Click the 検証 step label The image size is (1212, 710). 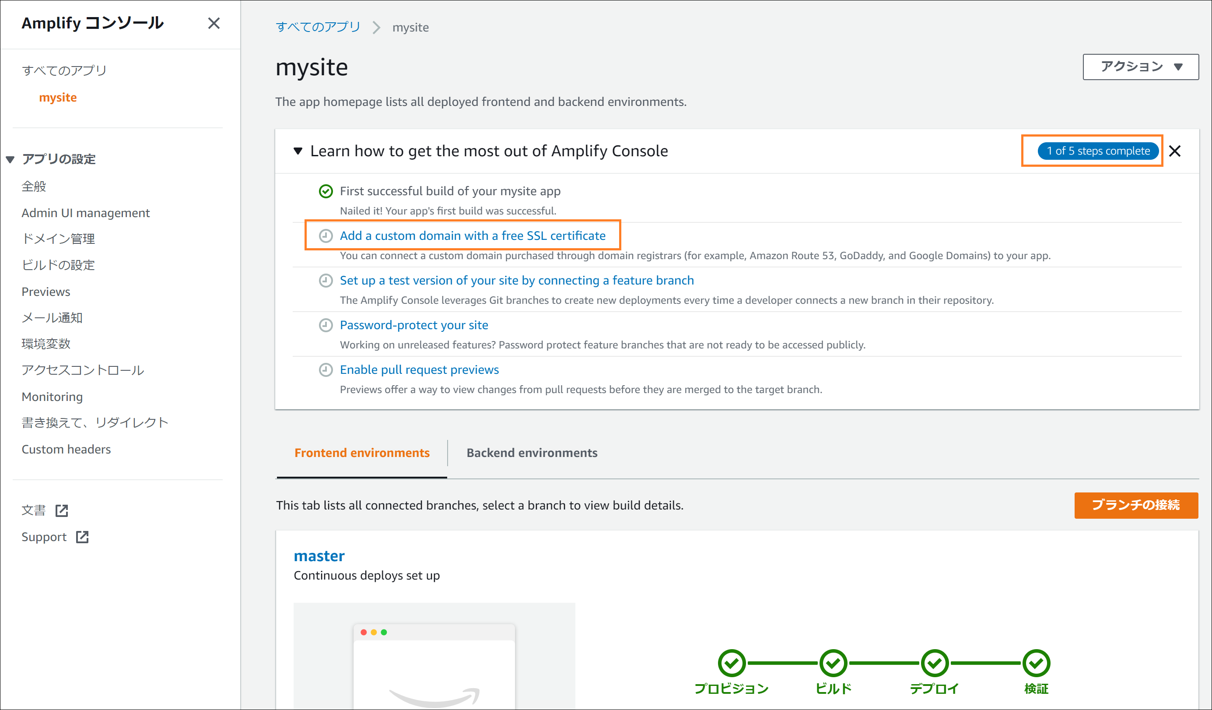(x=1037, y=689)
